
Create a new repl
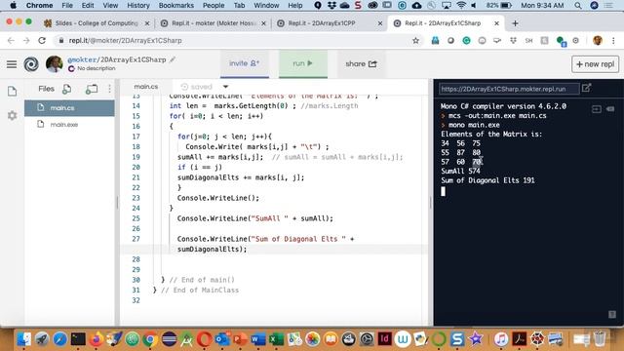pos(595,64)
